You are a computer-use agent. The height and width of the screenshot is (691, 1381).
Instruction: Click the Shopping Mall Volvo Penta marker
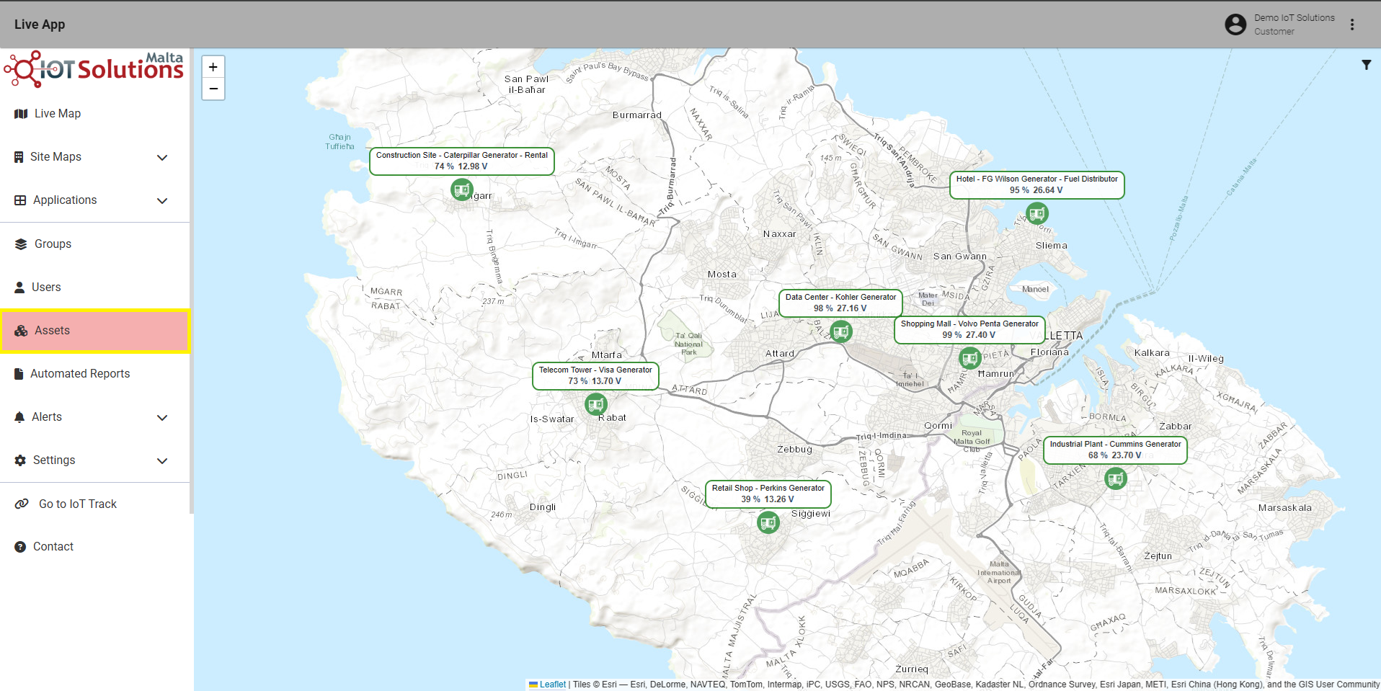(970, 358)
